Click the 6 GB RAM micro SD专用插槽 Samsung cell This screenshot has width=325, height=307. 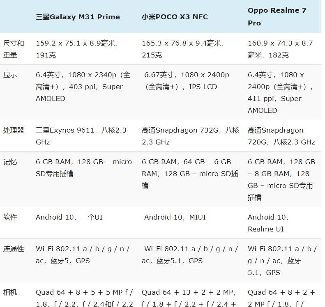tap(84, 167)
